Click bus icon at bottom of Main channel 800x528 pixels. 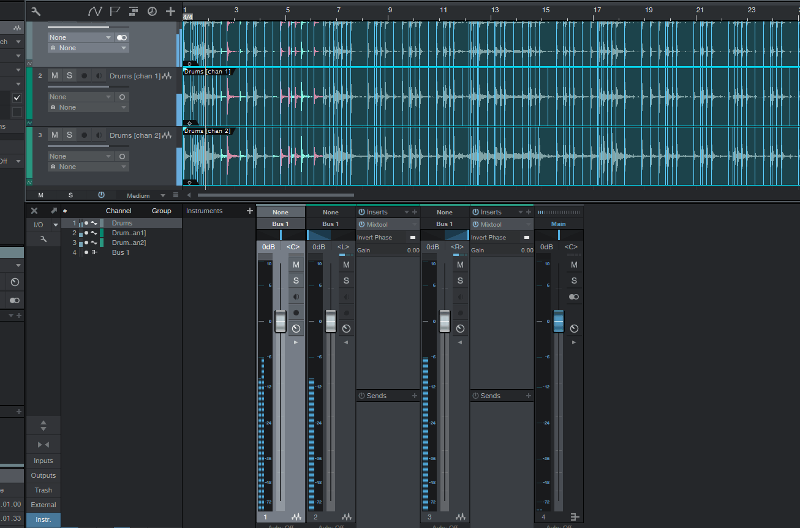click(x=575, y=517)
